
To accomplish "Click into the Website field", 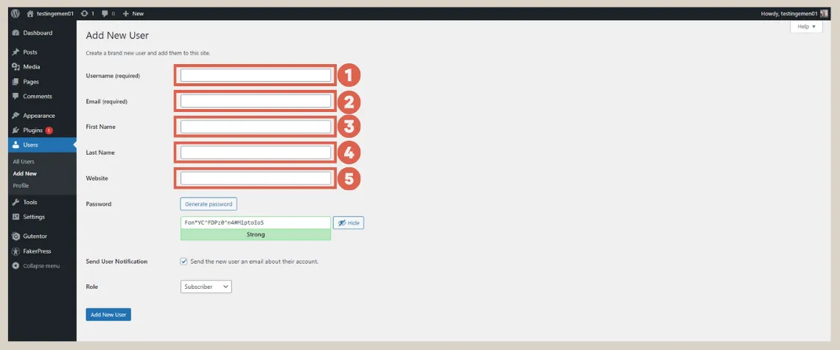I will tap(256, 178).
